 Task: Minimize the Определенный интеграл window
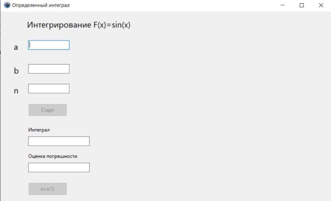click(283, 5)
